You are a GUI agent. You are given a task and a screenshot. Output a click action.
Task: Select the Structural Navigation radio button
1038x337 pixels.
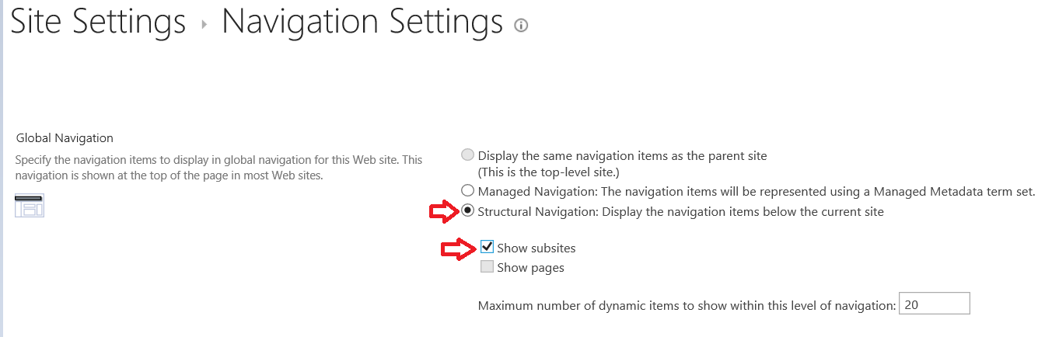(x=468, y=211)
